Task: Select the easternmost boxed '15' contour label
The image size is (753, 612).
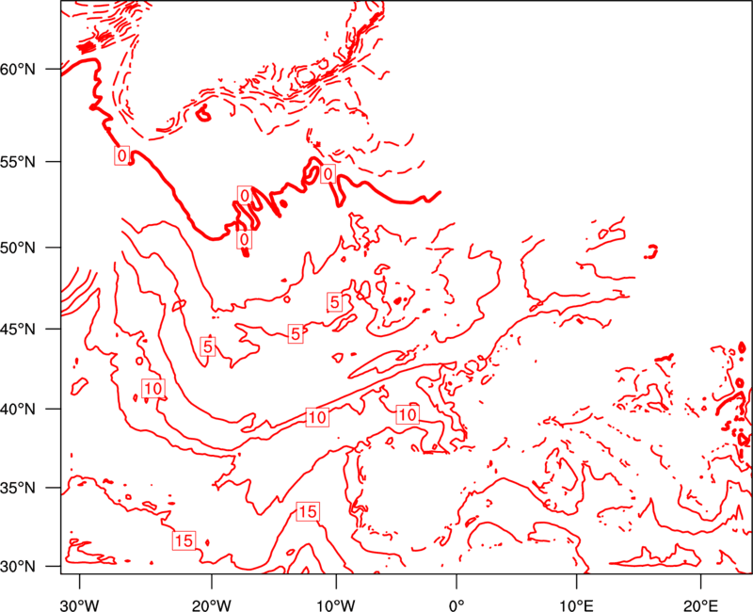Action: tap(308, 511)
